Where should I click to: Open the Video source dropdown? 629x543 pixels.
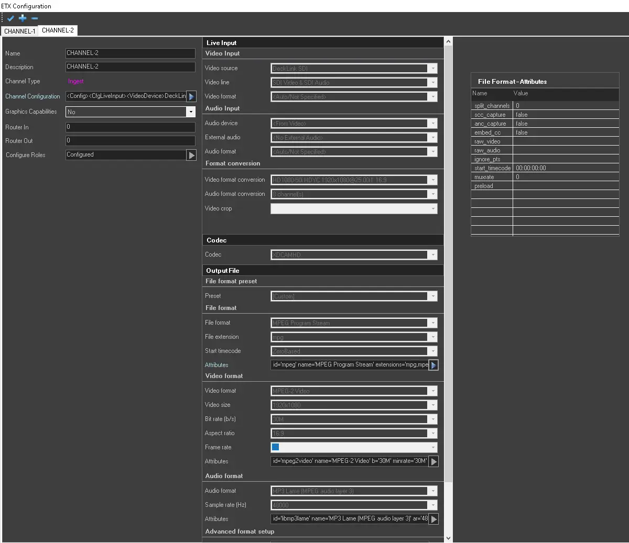[432, 69]
